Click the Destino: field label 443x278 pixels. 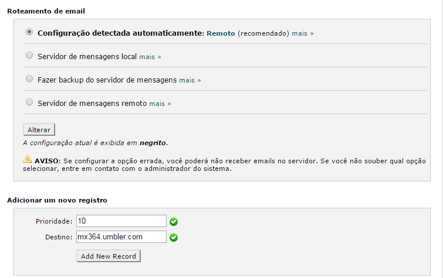pyautogui.click(x=59, y=237)
